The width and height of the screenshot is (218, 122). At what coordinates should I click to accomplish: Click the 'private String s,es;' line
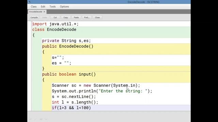coord(66,41)
